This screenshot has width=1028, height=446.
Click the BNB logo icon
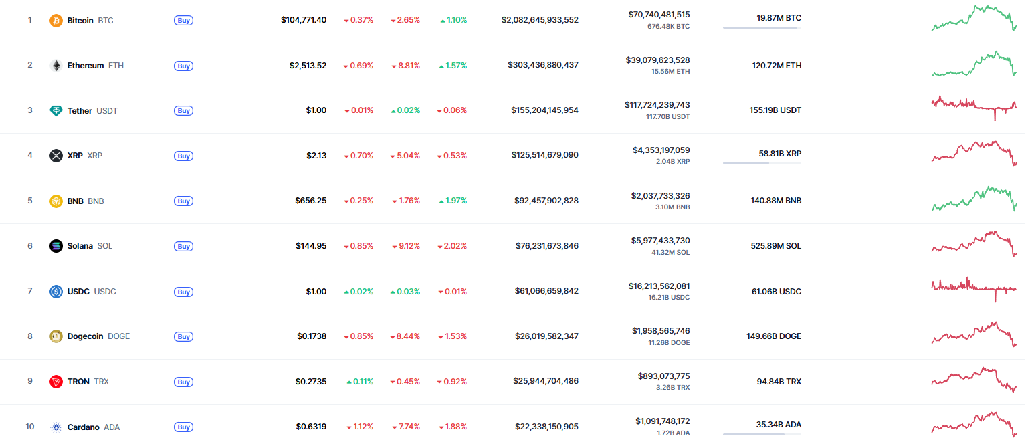click(x=56, y=201)
